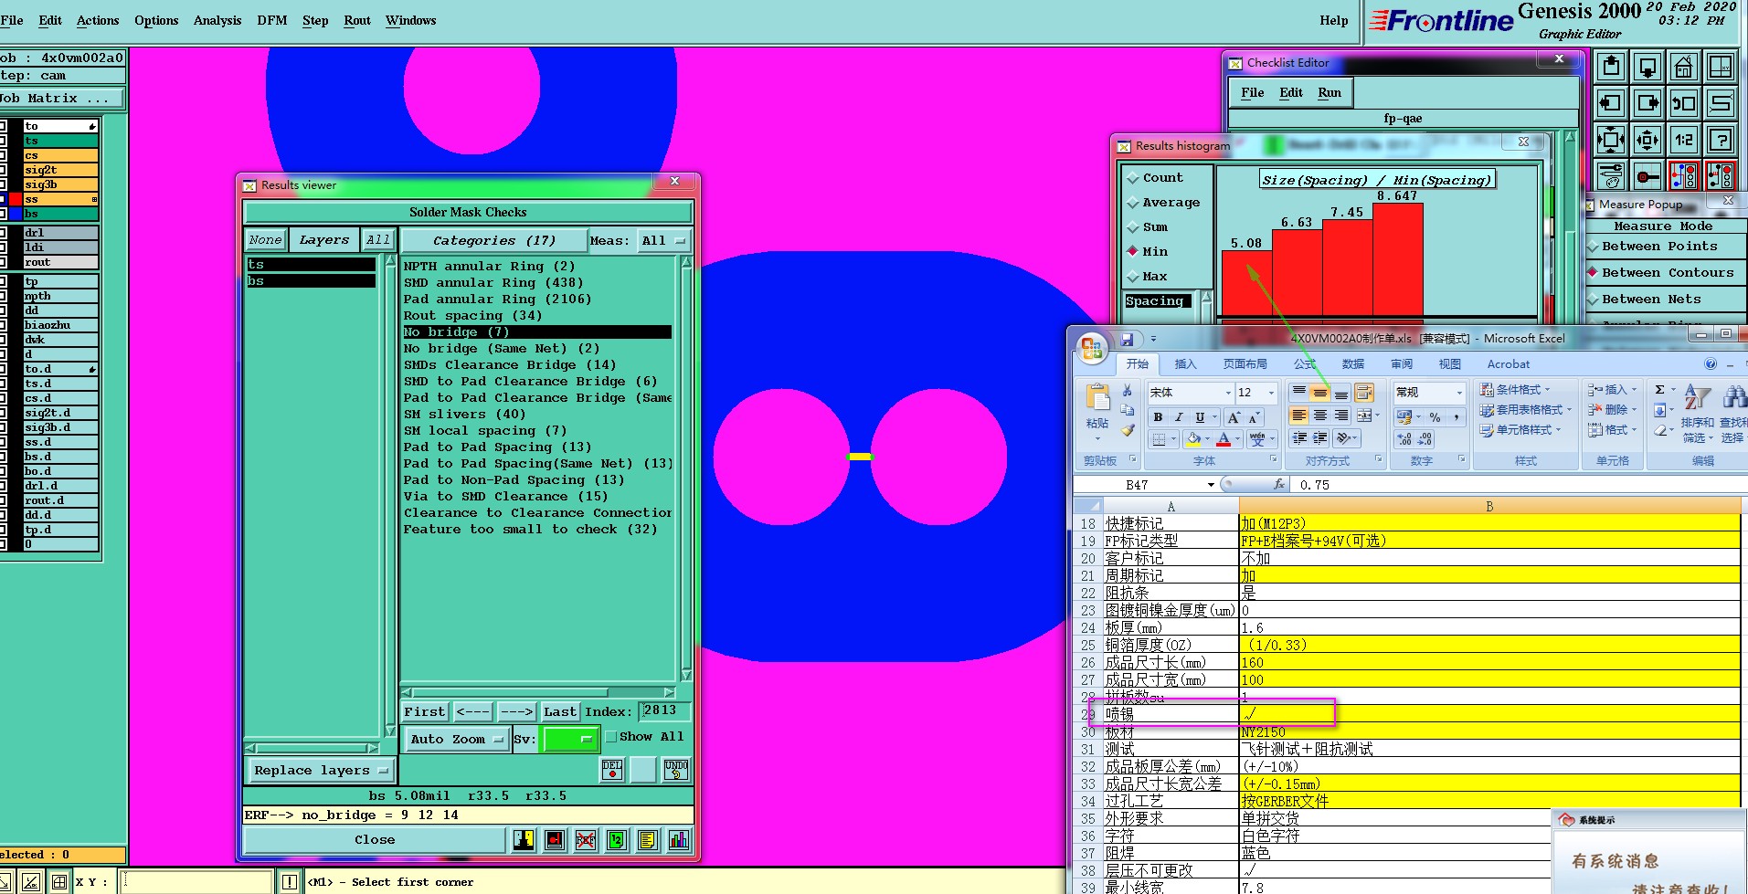
Task: Click the green Sv color selector
Action: (570, 739)
